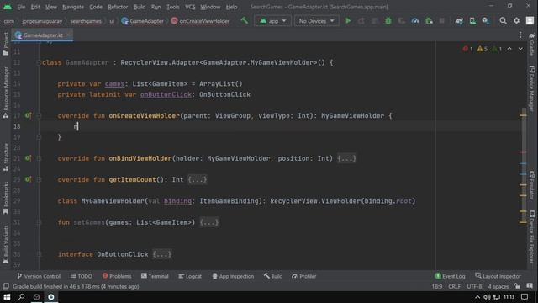Collapse onCreateViewHolder fold marker line 17
Screen dimensions: 538x303
pyautogui.click(x=39, y=116)
